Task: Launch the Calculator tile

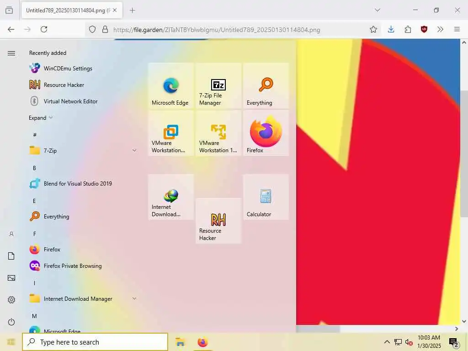Action: (266, 197)
